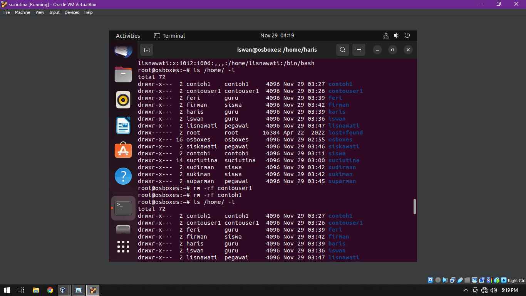Open the Terminal app menu in top bar
Screen dimensions: 526x296
(x=169, y=35)
